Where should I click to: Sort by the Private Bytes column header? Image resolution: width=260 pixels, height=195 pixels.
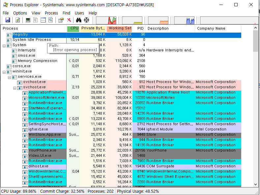coord(93,29)
